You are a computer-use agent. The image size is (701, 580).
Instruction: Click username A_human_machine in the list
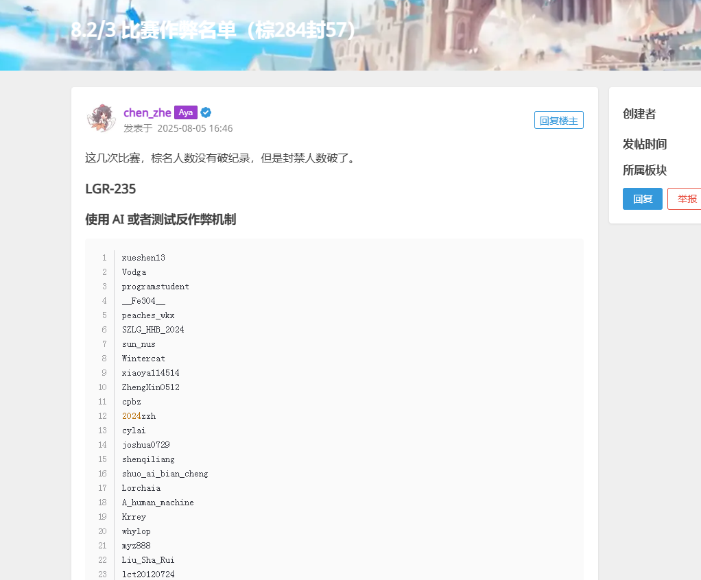pos(158,503)
